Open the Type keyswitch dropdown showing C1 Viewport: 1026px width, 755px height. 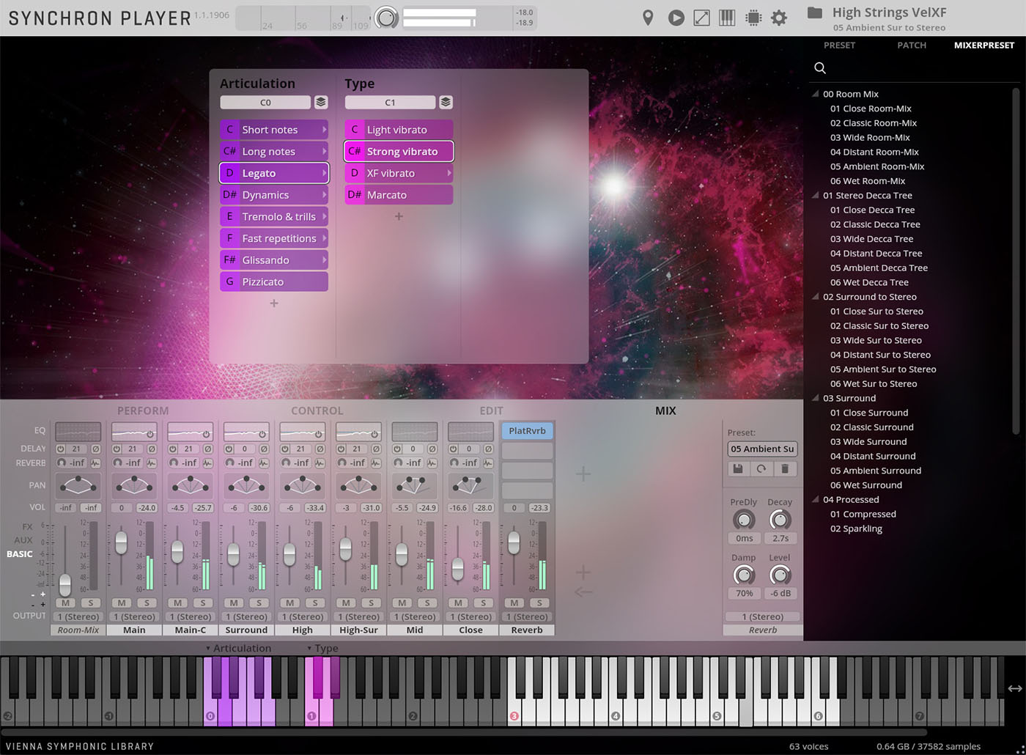coord(391,102)
